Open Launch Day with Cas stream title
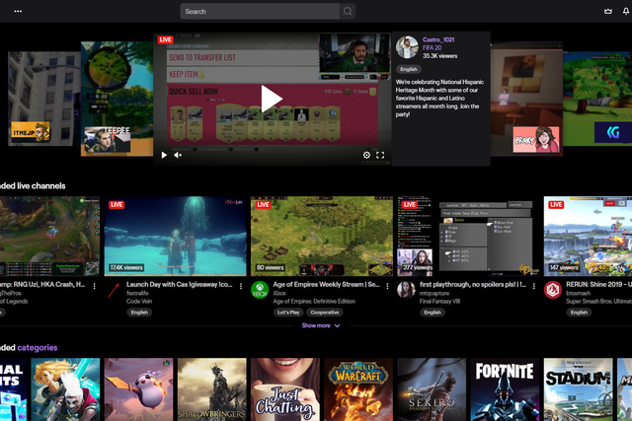Screen dimensions: 632x421 point(180,285)
